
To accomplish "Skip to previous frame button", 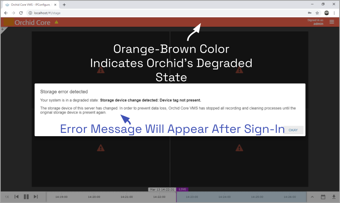I will [x=16, y=197].
